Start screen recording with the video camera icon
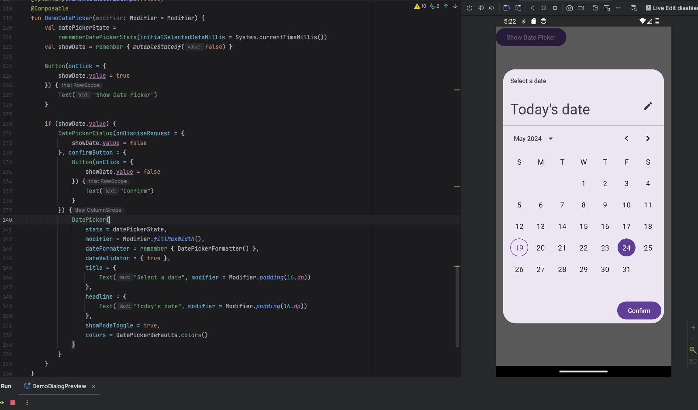 tap(581, 8)
